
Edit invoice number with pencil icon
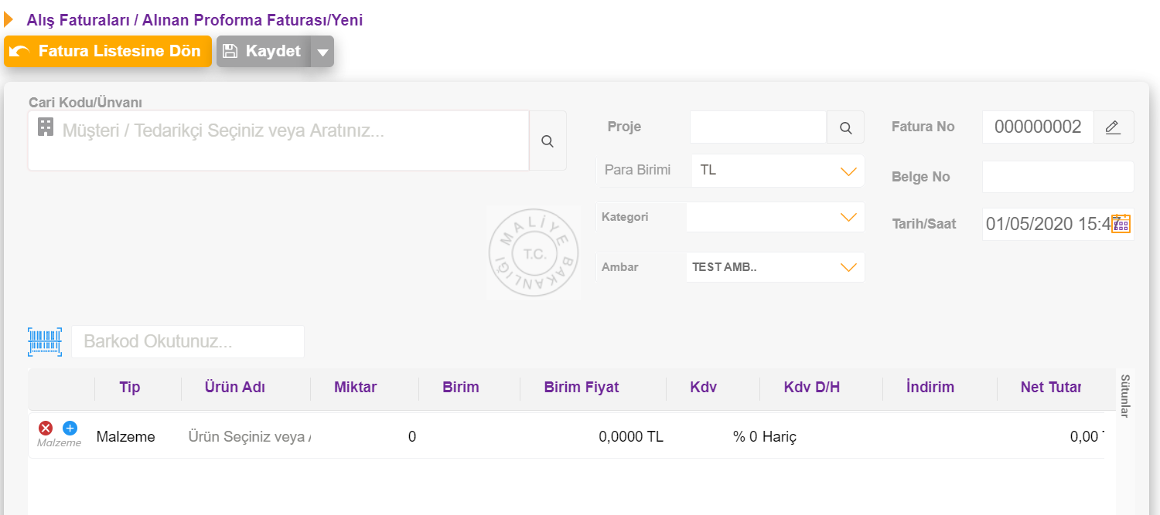click(x=1113, y=127)
